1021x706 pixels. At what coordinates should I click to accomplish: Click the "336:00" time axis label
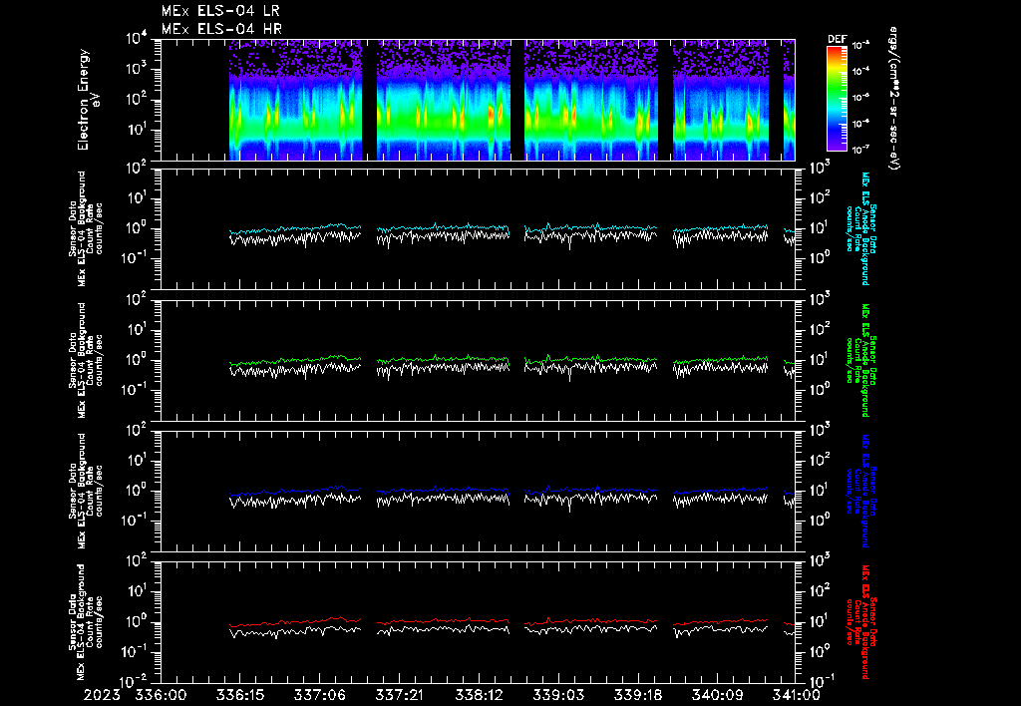[x=161, y=695]
